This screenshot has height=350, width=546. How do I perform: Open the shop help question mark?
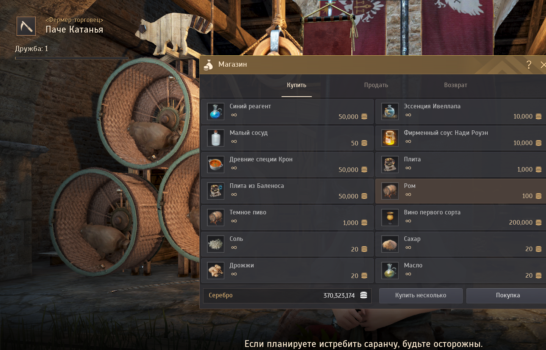click(529, 65)
